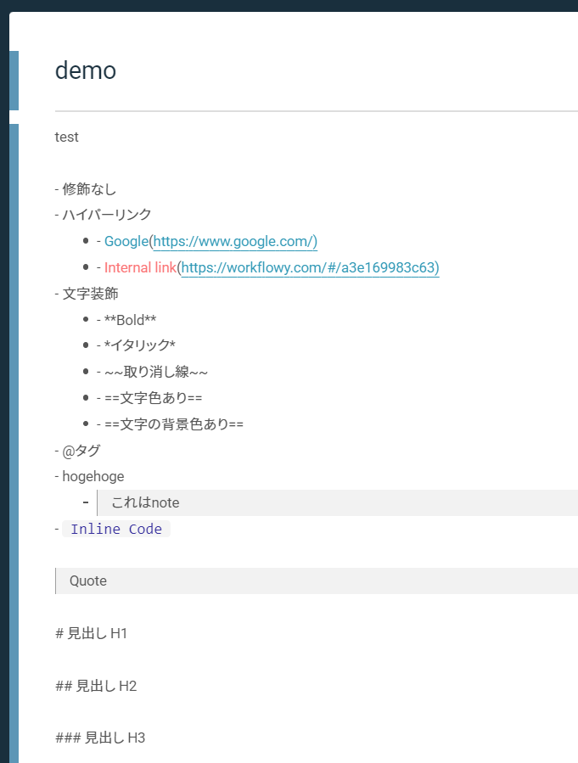Click the '### 見出し H3' line
The image size is (578, 763).
tap(100, 738)
